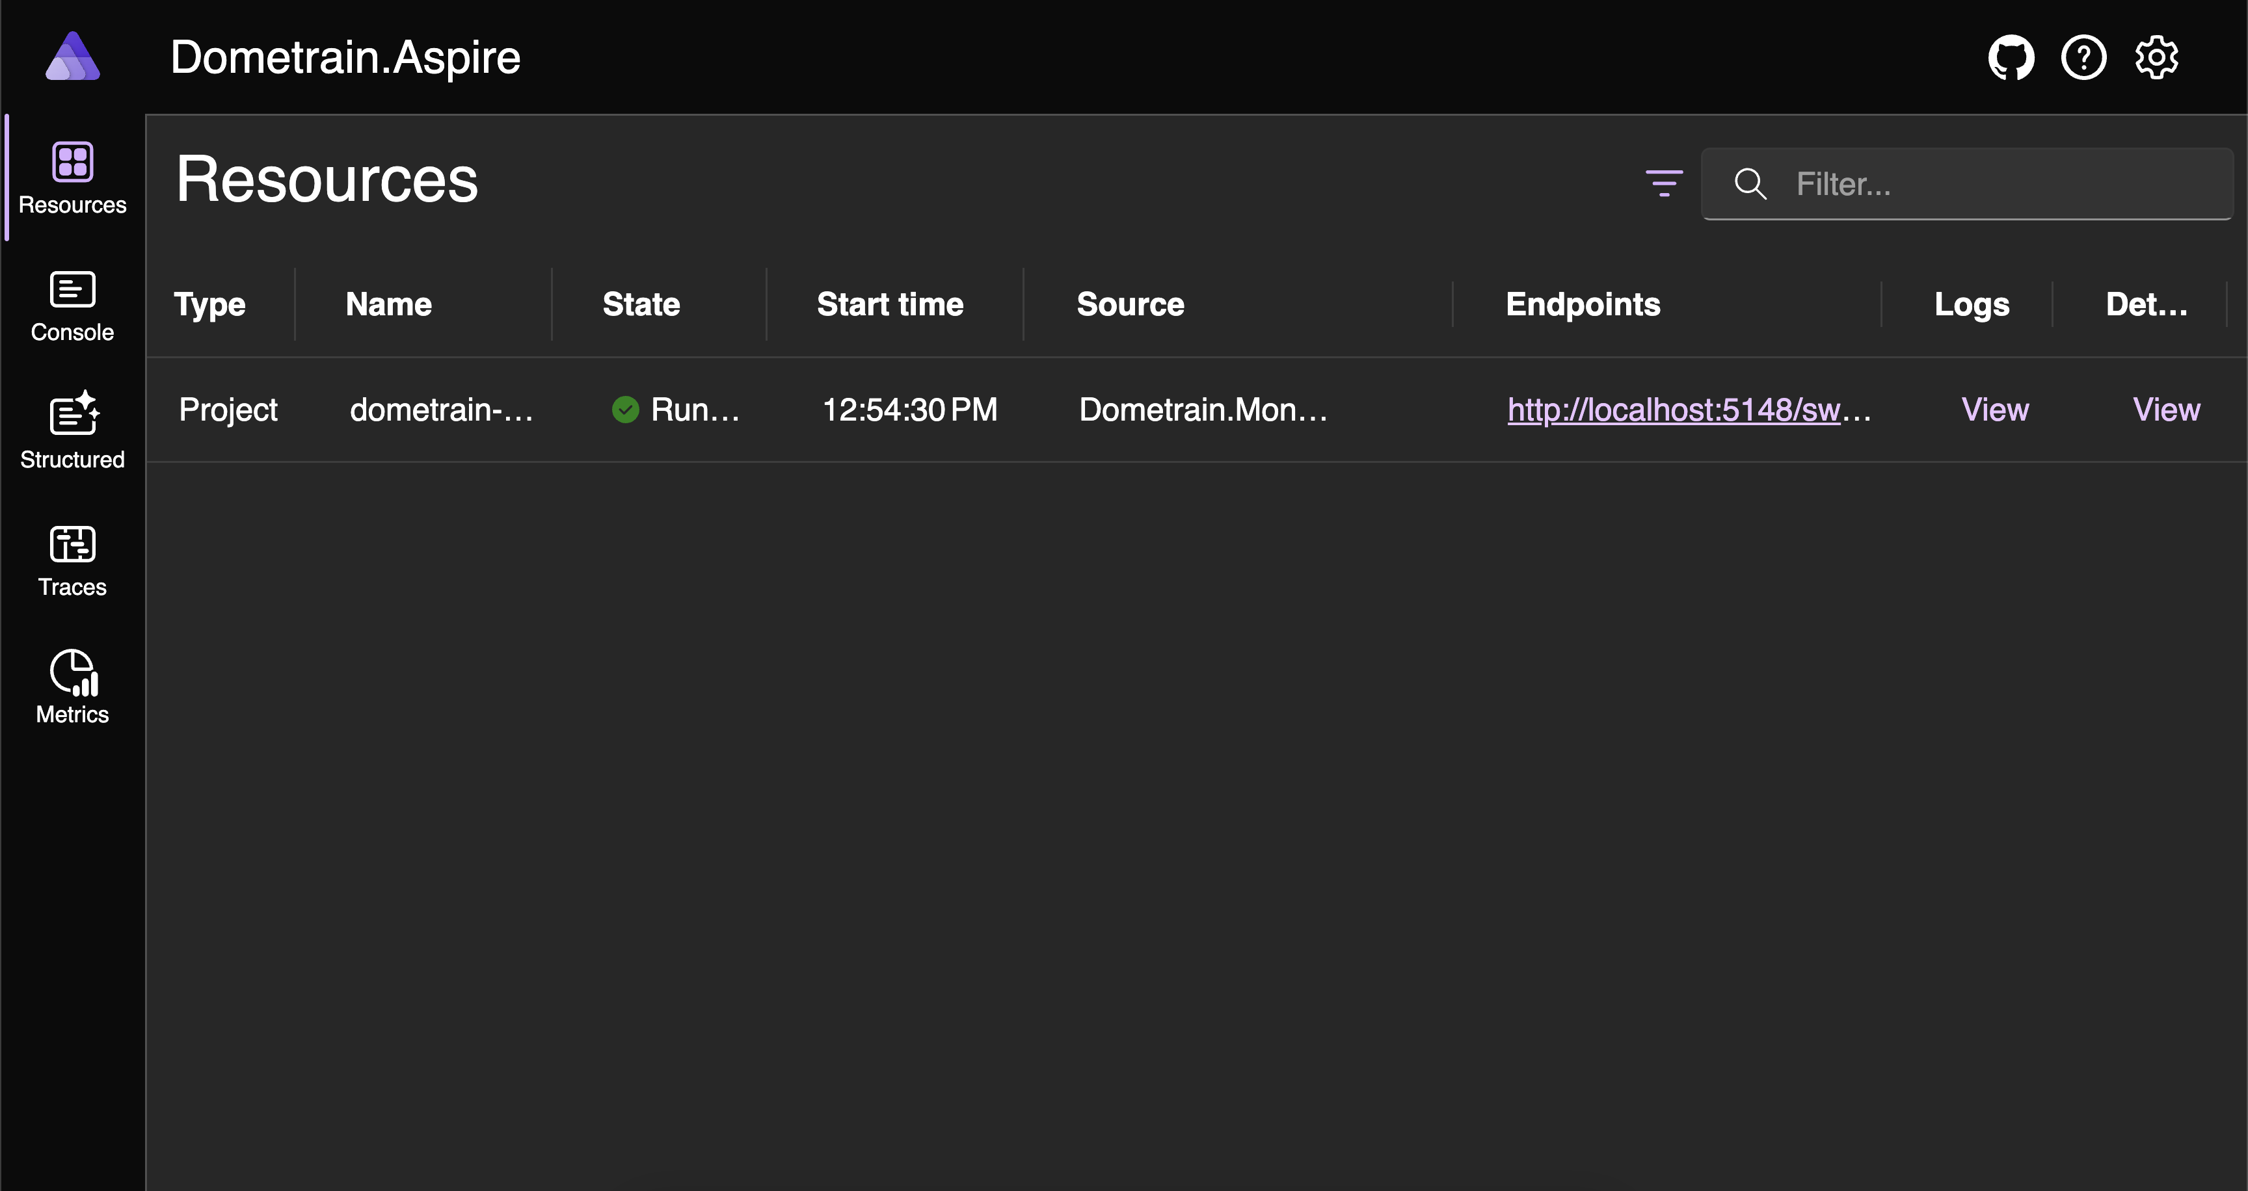Click the Type column header
This screenshot has width=2248, height=1191.
tap(209, 304)
